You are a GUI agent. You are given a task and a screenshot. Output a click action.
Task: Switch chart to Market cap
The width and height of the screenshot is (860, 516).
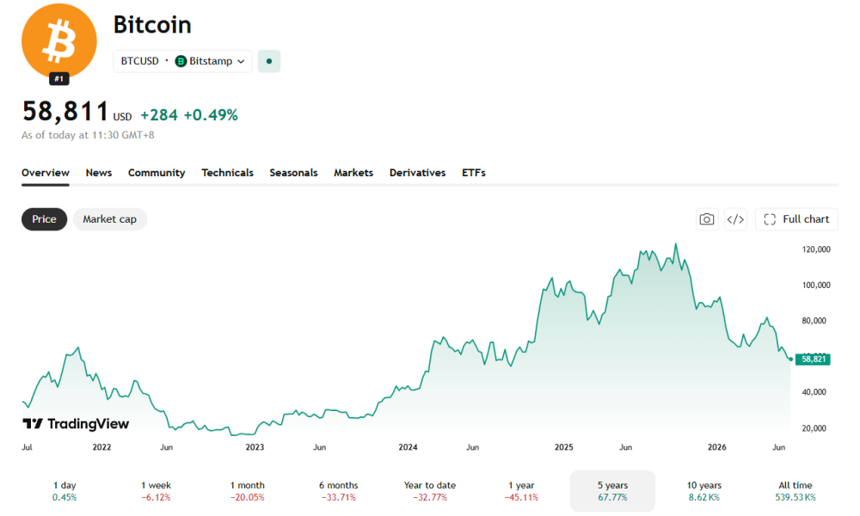[110, 219]
